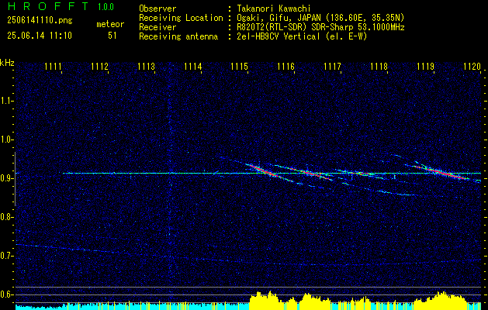Click the 1118 time axis label

pos(379,66)
